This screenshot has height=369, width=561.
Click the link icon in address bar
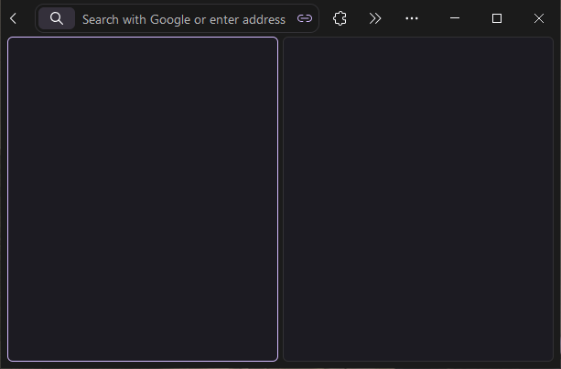(305, 18)
